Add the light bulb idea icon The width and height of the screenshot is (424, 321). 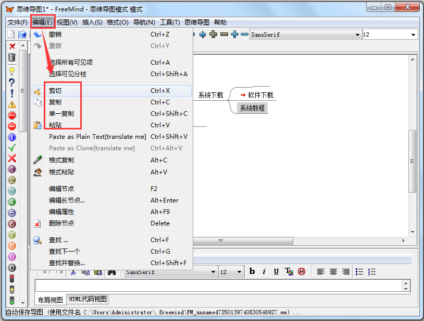(x=12, y=72)
